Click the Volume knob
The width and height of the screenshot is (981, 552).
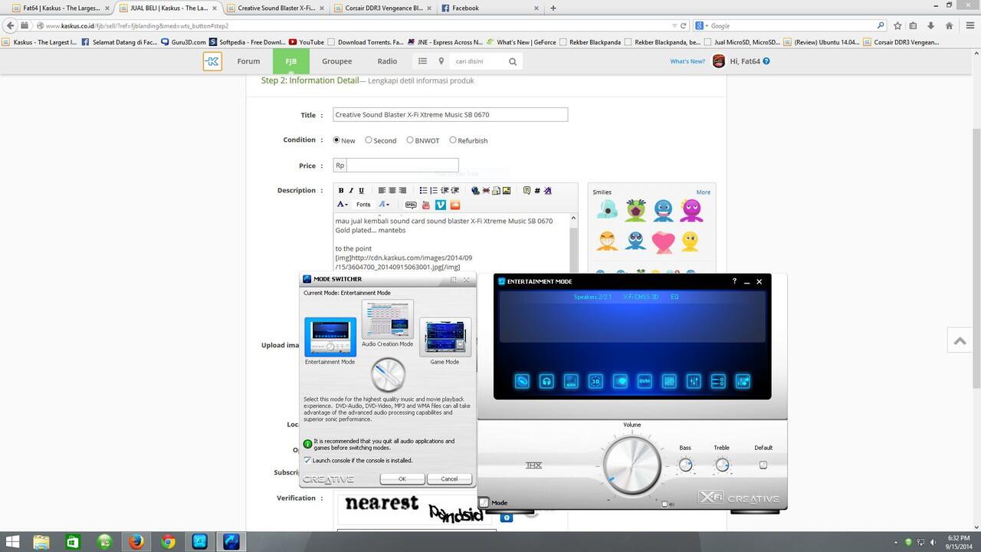pos(632,465)
